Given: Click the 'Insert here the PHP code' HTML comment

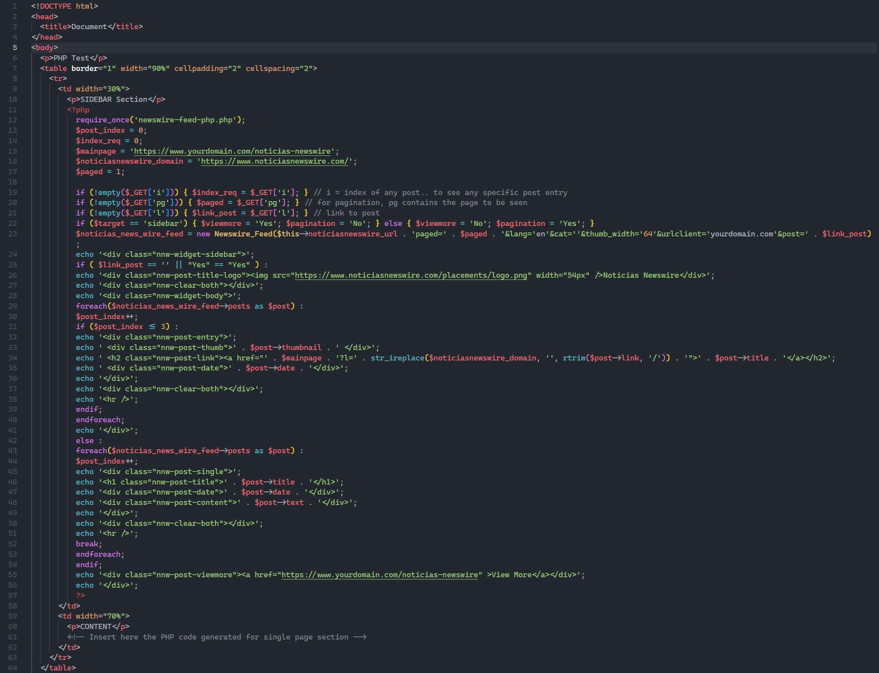Looking at the screenshot, I should click(x=217, y=637).
